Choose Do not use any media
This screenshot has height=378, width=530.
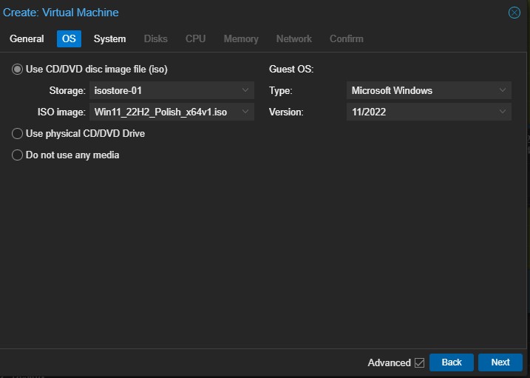click(x=18, y=155)
